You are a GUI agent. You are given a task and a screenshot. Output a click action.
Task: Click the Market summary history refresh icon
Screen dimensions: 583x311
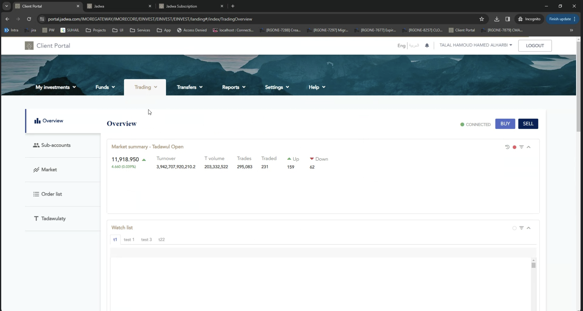click(507, 147)
